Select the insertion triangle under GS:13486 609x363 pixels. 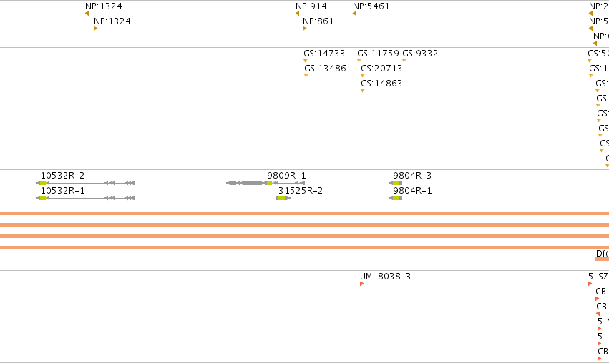point(306,76)
